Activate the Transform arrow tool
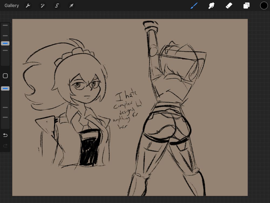 71,6
